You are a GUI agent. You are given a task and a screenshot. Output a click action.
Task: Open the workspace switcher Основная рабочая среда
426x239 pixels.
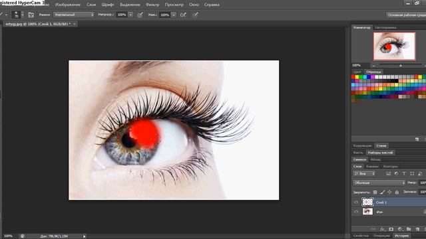point(406,15)
